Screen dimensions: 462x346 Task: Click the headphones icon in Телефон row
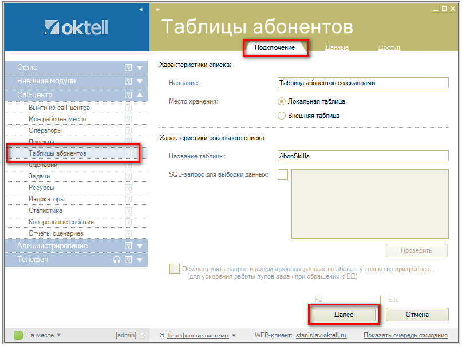[x=117, y=260]
